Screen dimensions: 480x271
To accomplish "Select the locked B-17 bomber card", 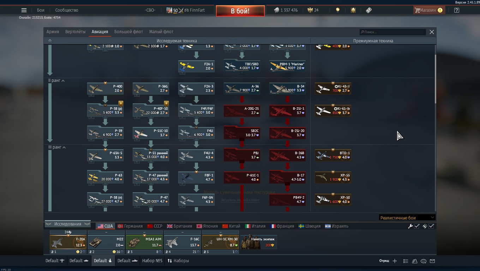I will pyautogui.click(x=287, y=177).
